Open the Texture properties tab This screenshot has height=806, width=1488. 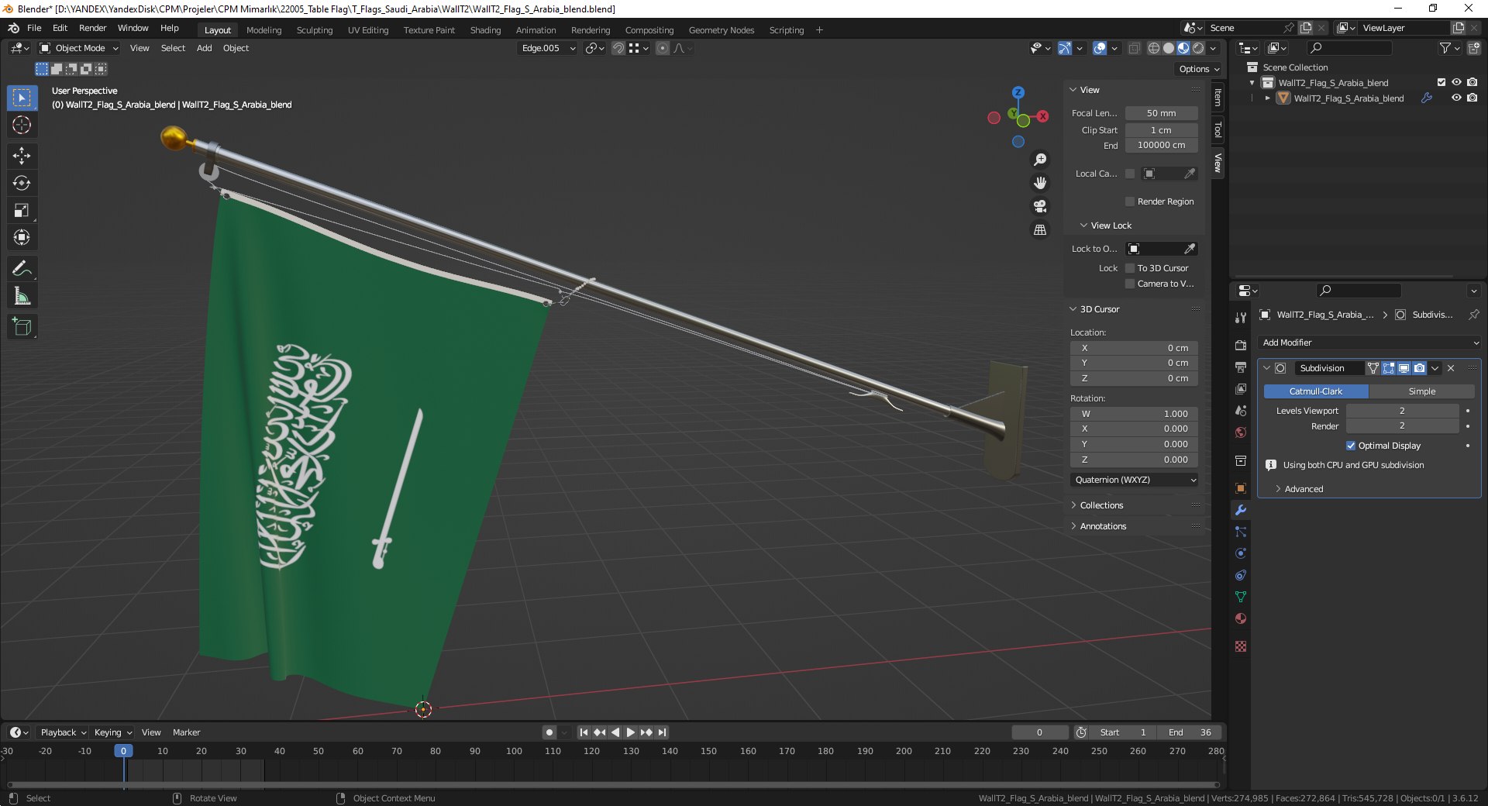point(1241,646)
